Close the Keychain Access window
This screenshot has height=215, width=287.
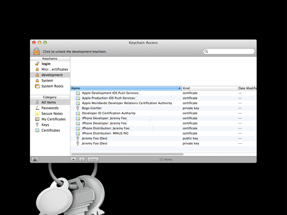tap(34, 43)
